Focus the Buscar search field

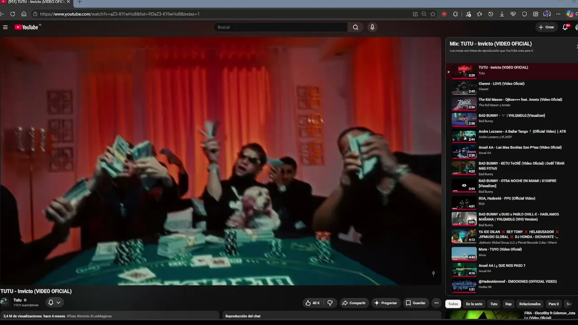pos(282,27)
